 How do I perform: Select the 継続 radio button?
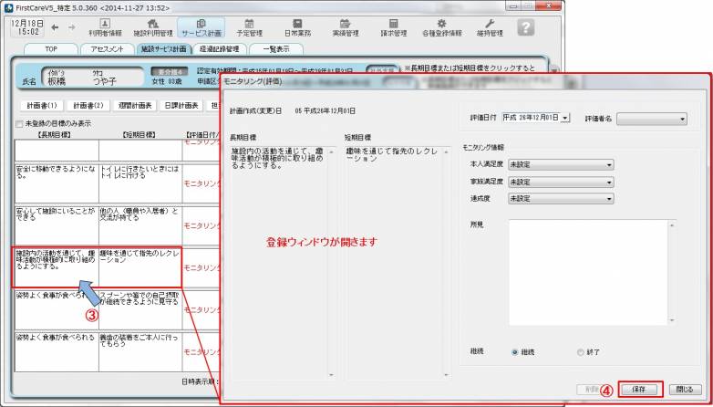pyautogui.click(x=515, y=351)
